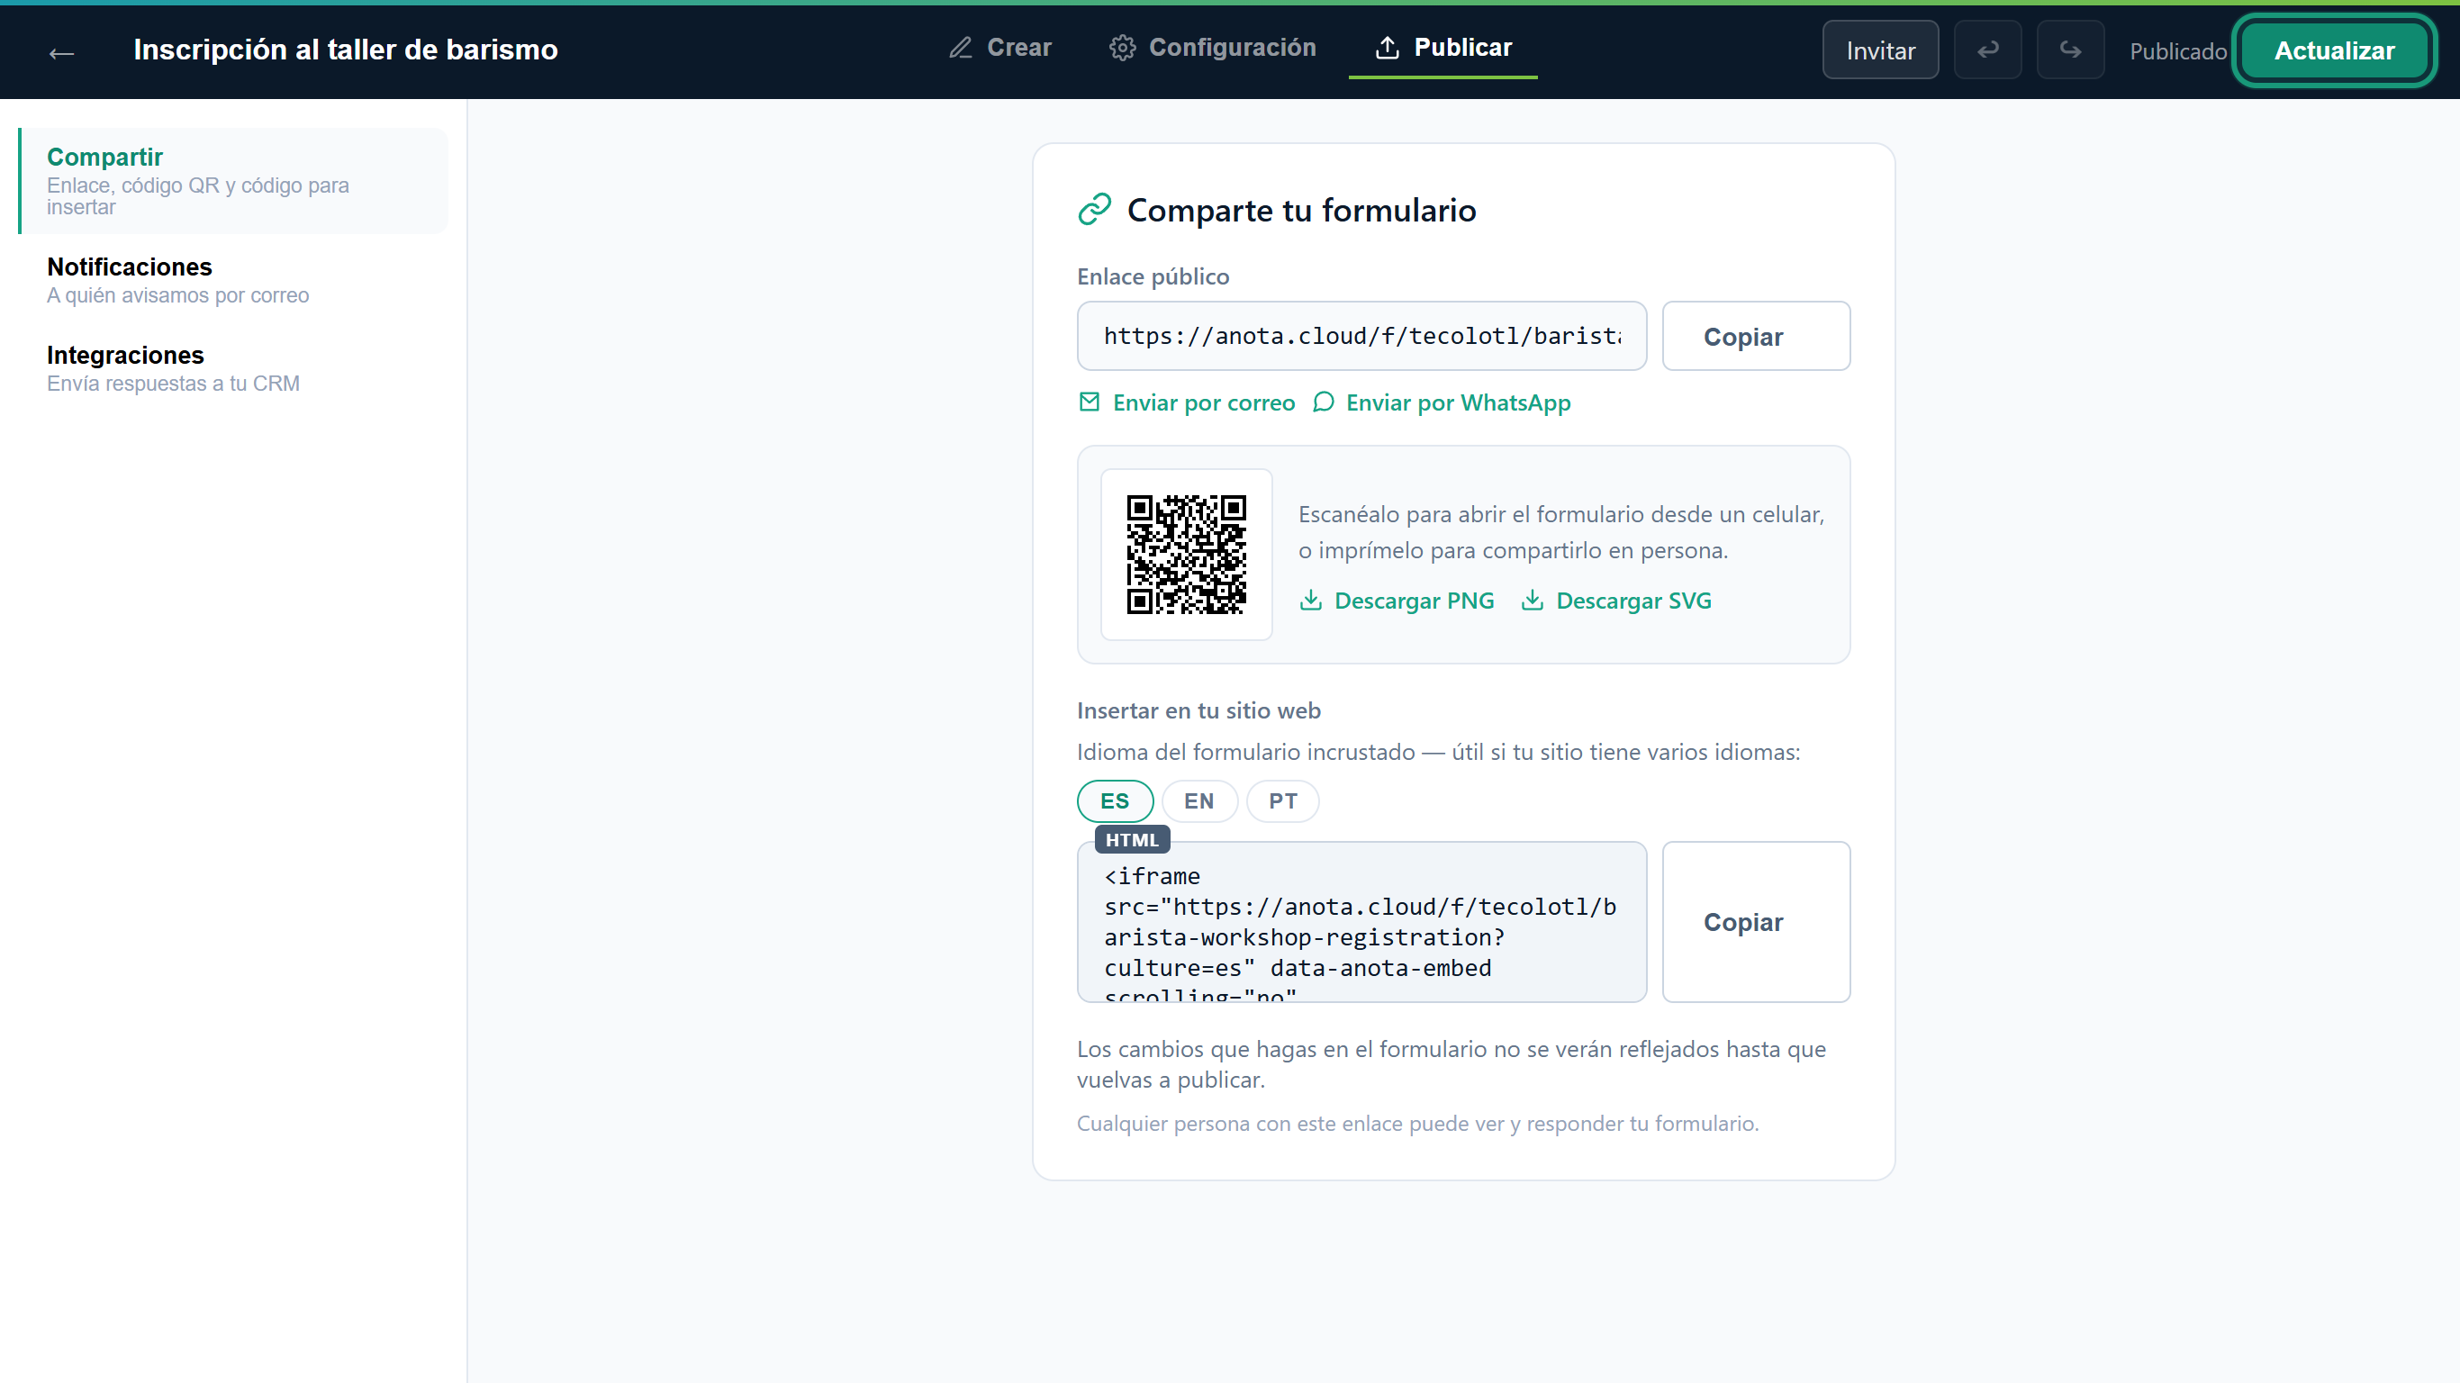
Task: Click the Descargar SVG link
Action: [x=1615, y=600]
